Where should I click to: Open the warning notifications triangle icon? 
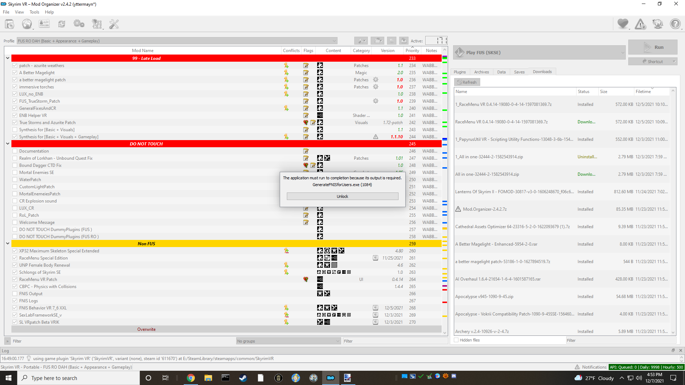tap(640, 24)
